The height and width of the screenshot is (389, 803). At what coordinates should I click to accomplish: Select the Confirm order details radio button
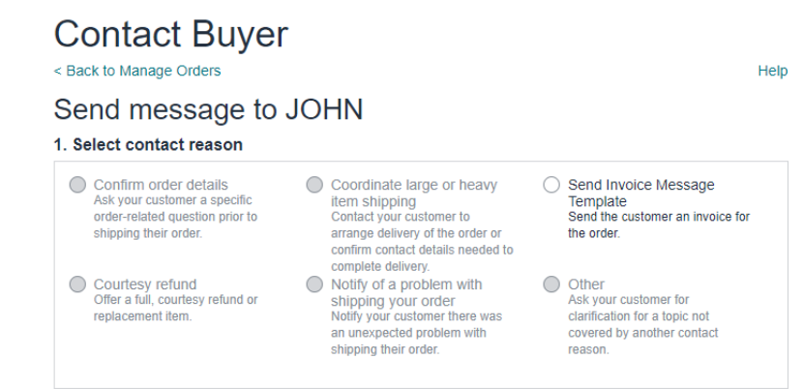[x=77, y=185]
